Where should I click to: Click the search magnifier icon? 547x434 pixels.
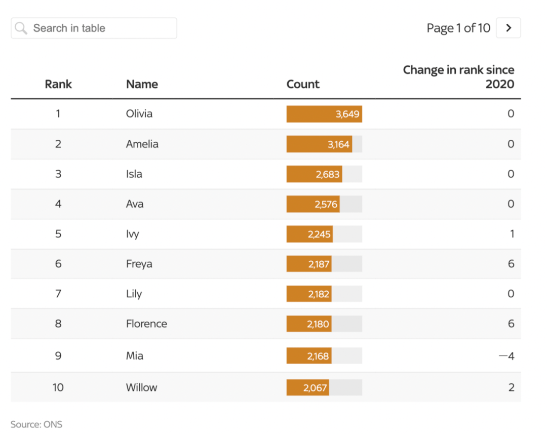[x=21, y=28]
